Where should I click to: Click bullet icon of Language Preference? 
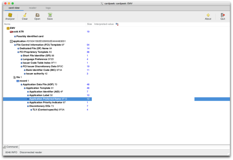tap(21, 59)
